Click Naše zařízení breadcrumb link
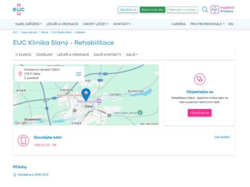Viewport: 250px width, 187px height. (29, 32)
